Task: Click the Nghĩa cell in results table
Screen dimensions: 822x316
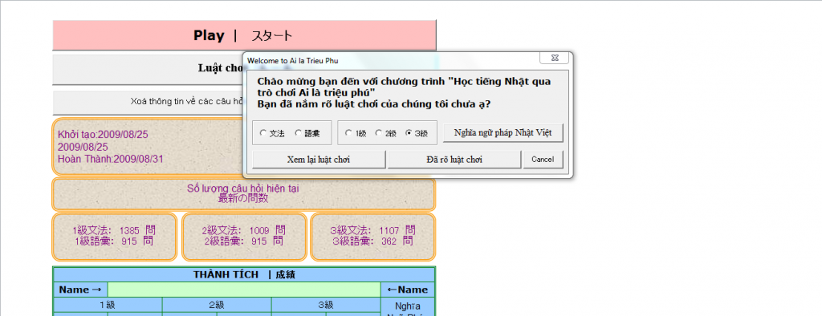Action: tap(408, 306)
